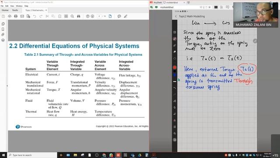The height and width of the screenshot is (158, 280).
Task: Expand the collapsed left navigation pane arrow
Action: point(7,86)
